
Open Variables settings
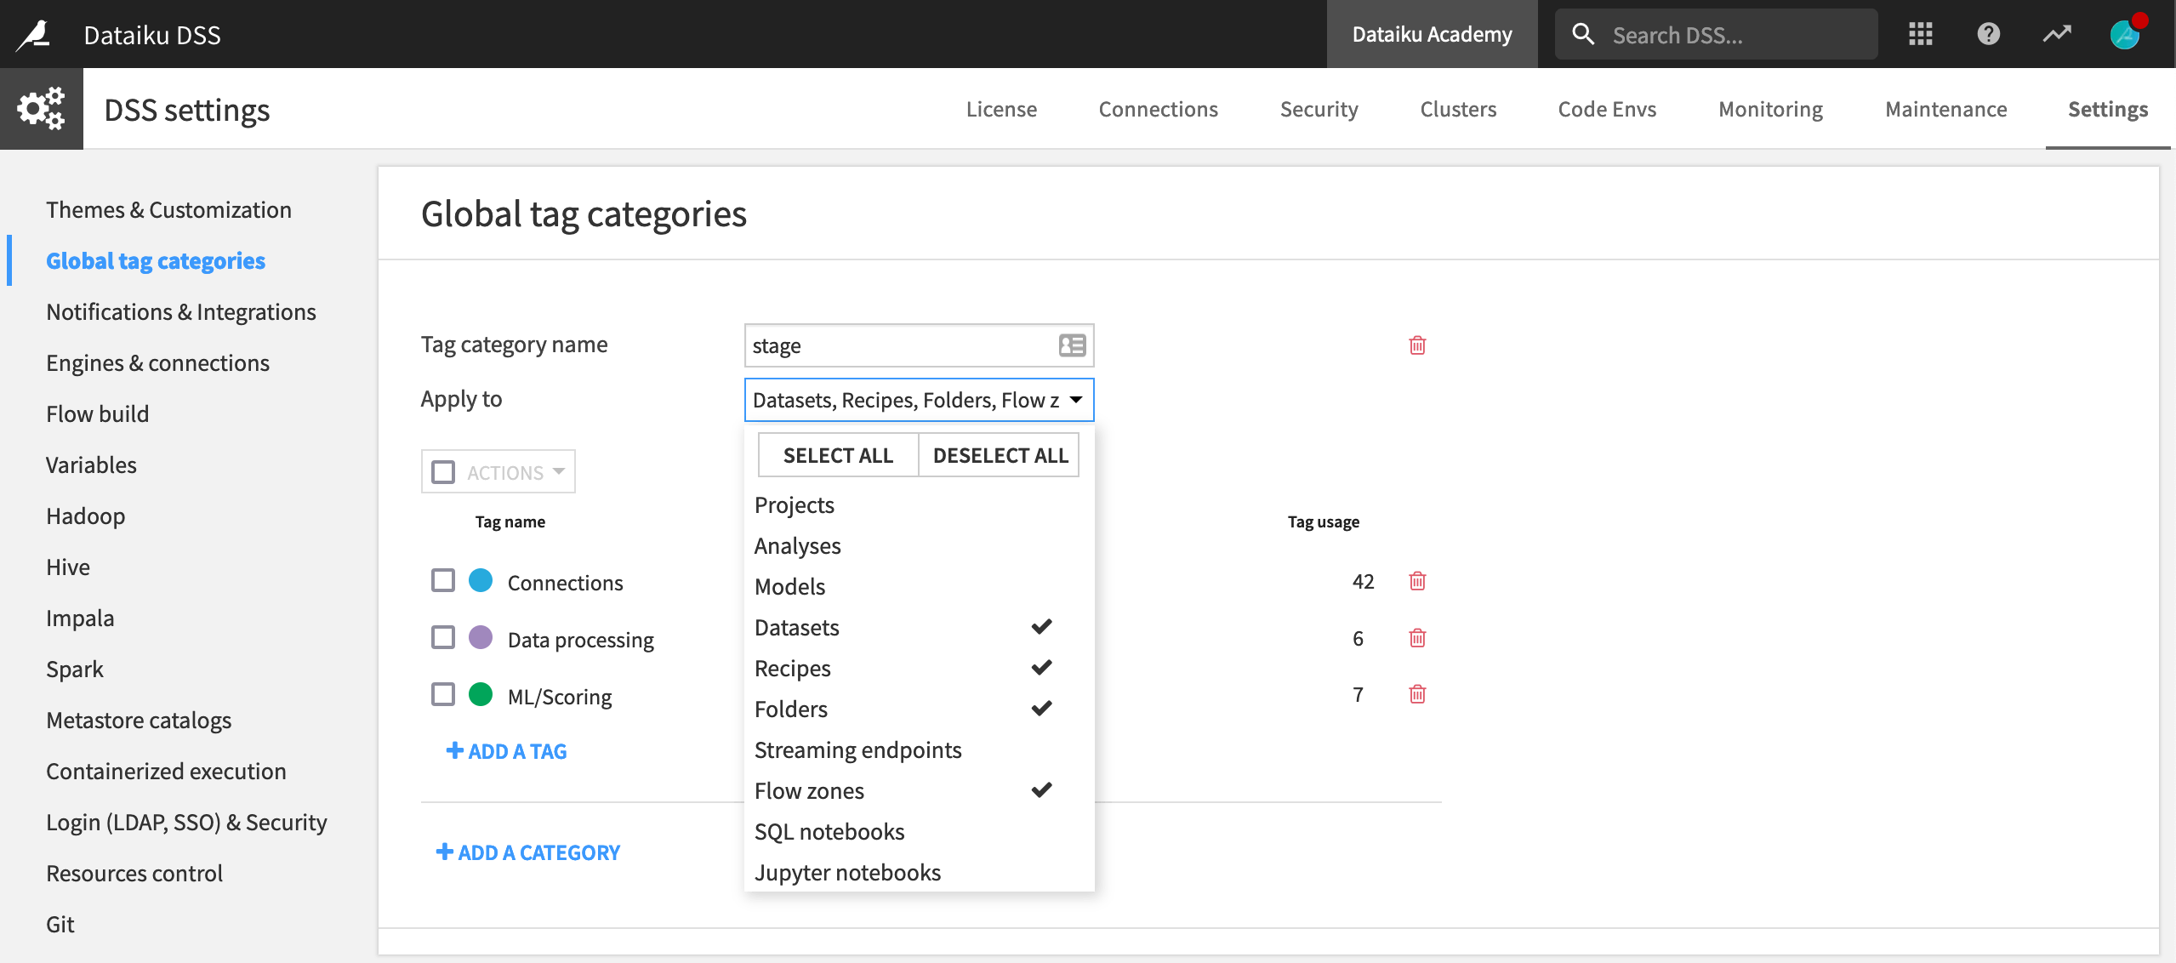click(91, 464)
